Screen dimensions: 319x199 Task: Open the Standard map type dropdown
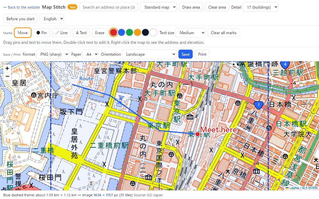click(x=159, y=7)
